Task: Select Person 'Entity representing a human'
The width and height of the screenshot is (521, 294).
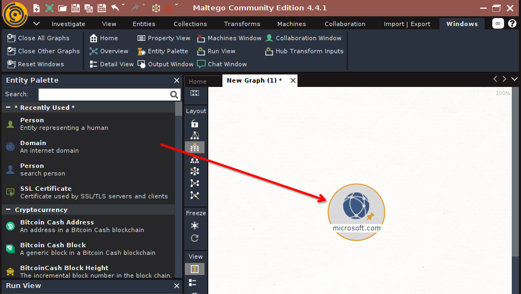Action: click(89, 124)
